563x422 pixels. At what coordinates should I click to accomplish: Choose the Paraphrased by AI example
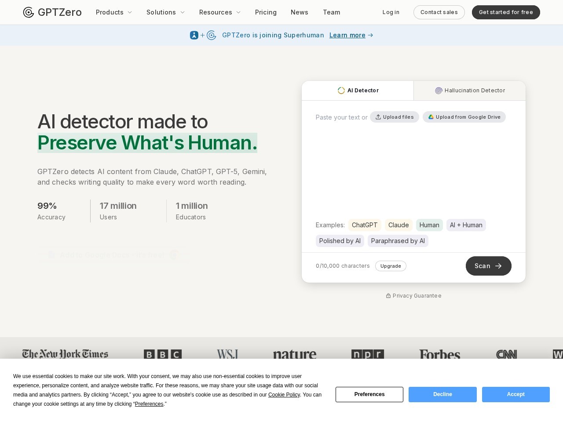[x=398, y=241]
